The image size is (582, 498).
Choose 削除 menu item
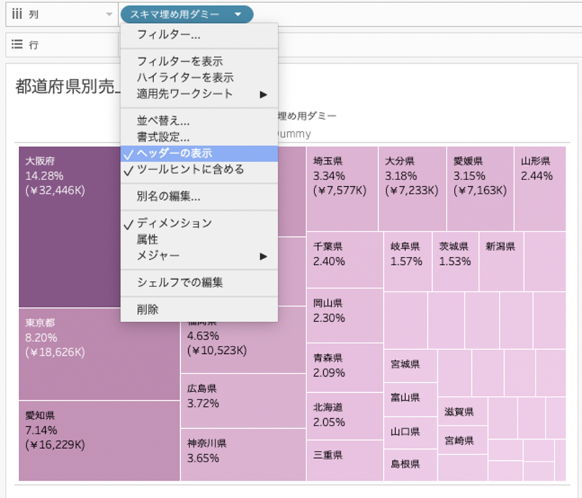click(x=199, y=309)
